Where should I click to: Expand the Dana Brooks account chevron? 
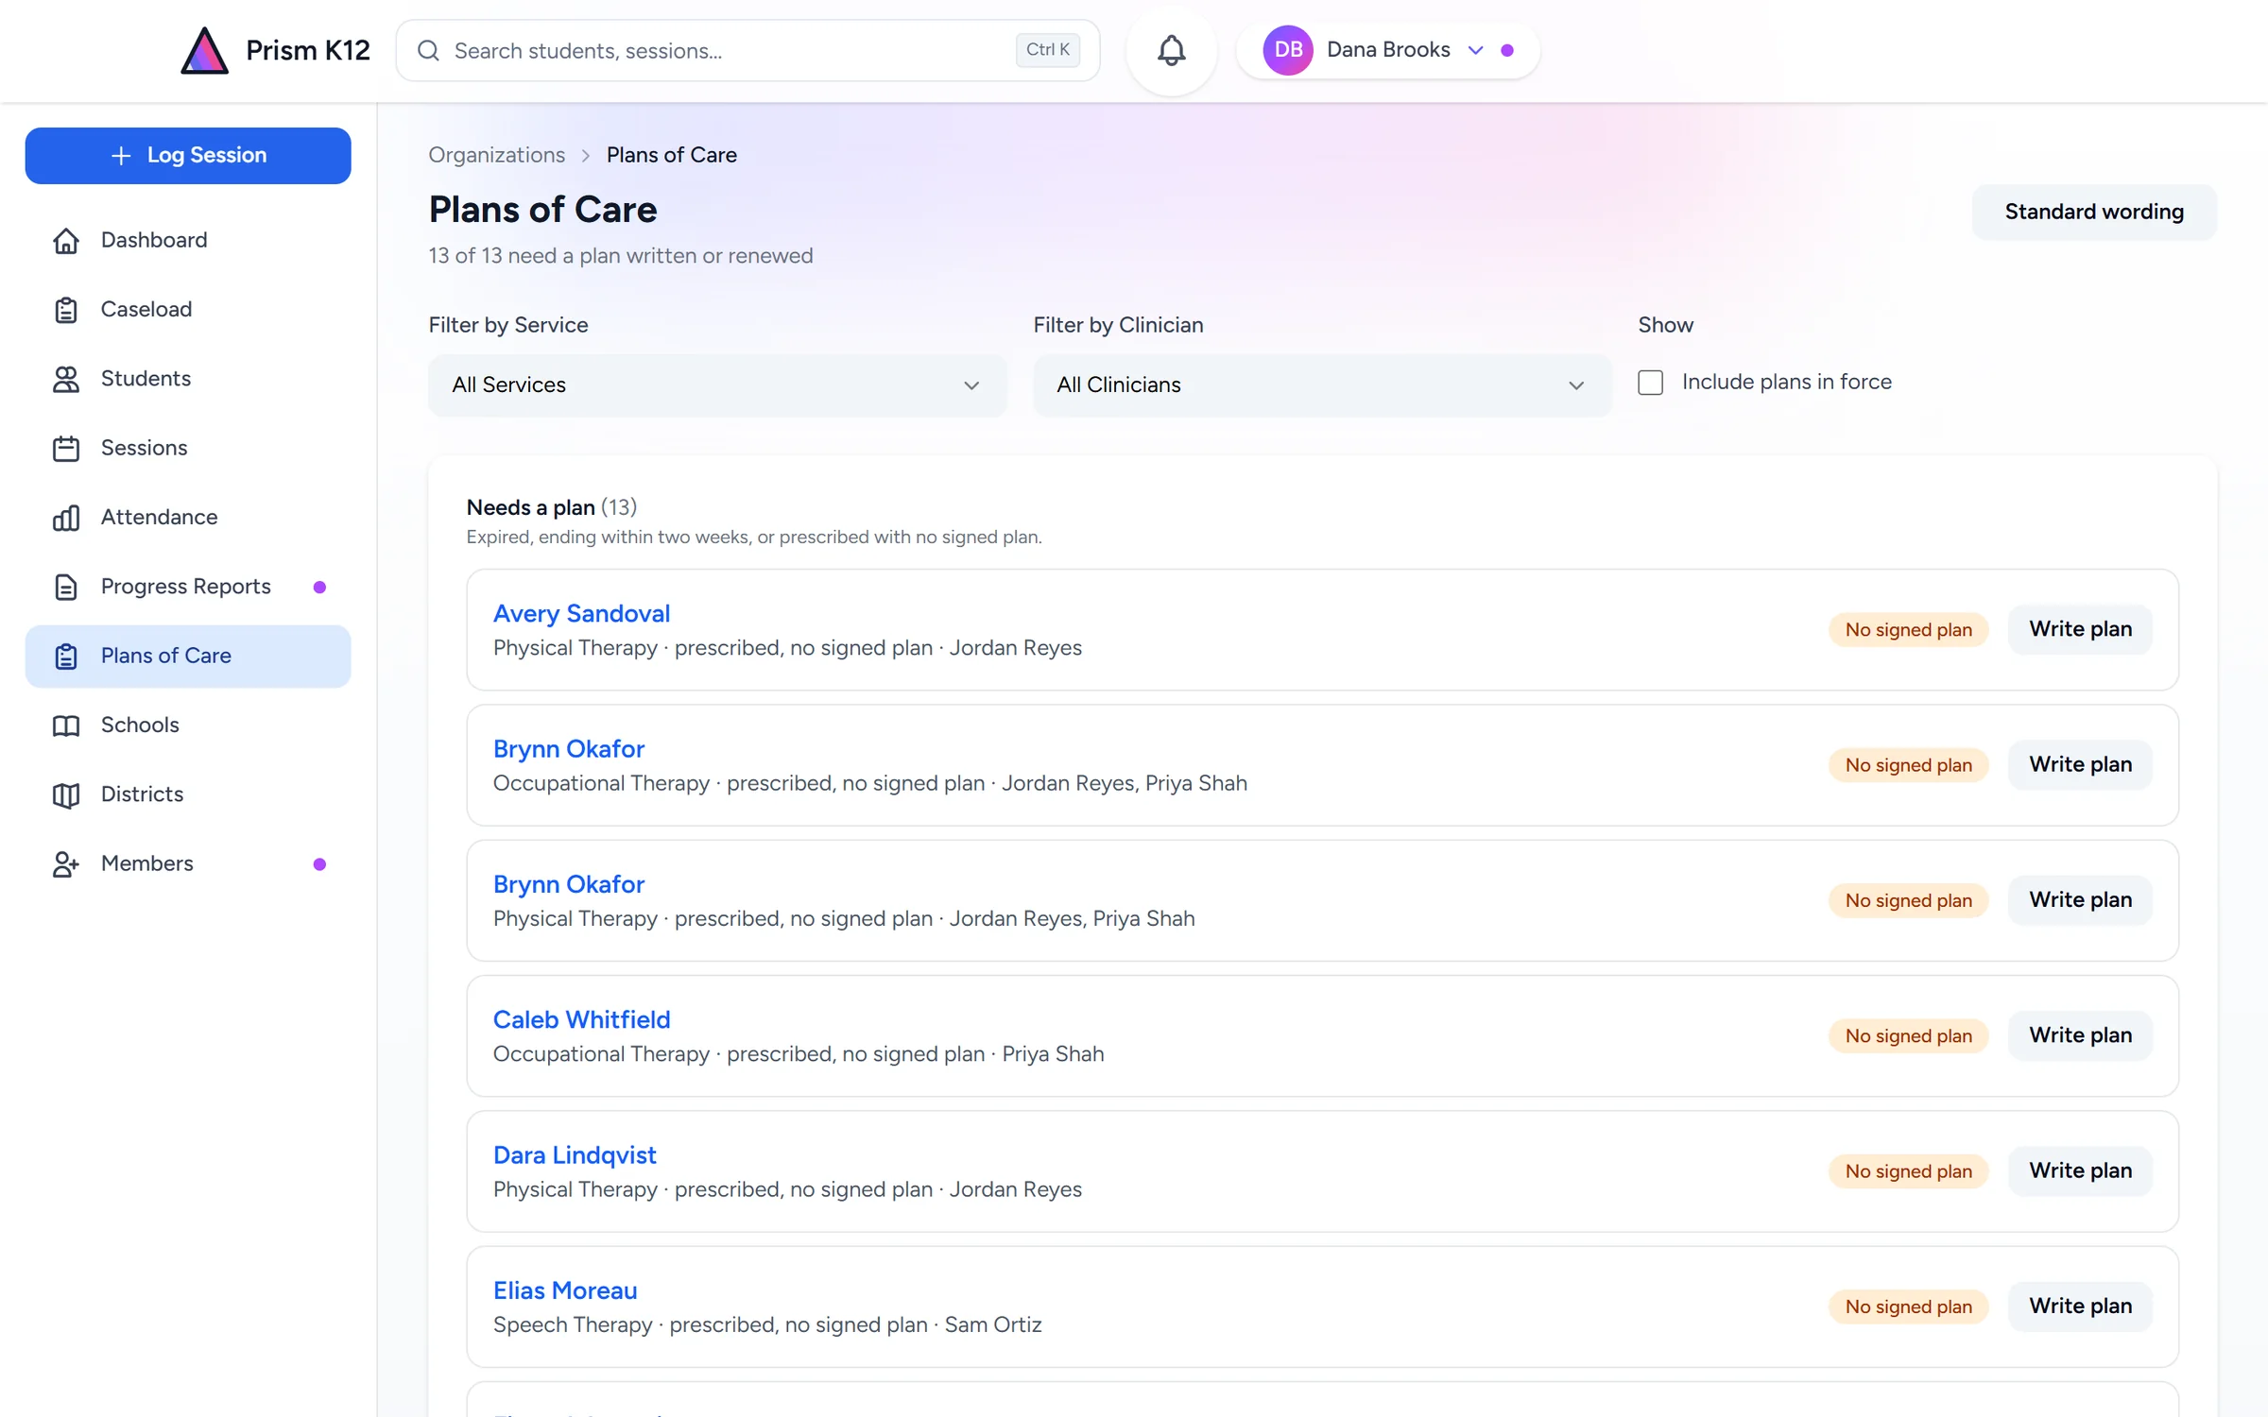tap(1475, 50)
